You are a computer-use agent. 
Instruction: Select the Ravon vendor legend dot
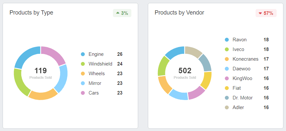pos(227,40)
